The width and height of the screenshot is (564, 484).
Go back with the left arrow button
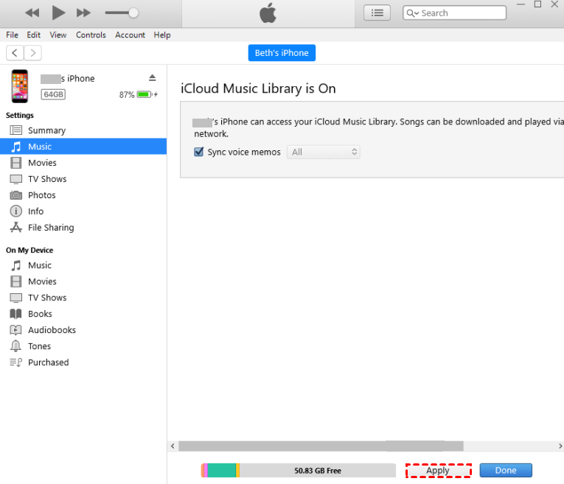click(x=15, y=53)
